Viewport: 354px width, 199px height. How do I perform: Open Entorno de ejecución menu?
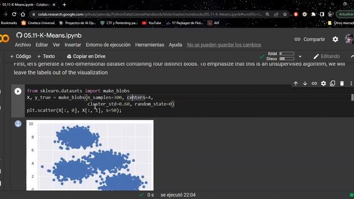[x=108, y=45]
